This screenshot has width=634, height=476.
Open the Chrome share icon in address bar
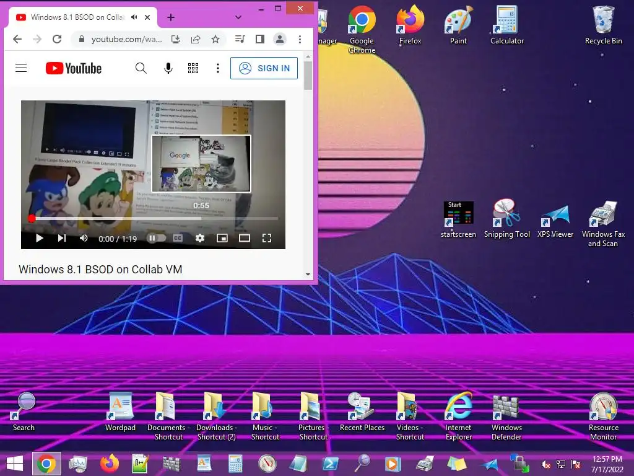click(x=196, y=39)
